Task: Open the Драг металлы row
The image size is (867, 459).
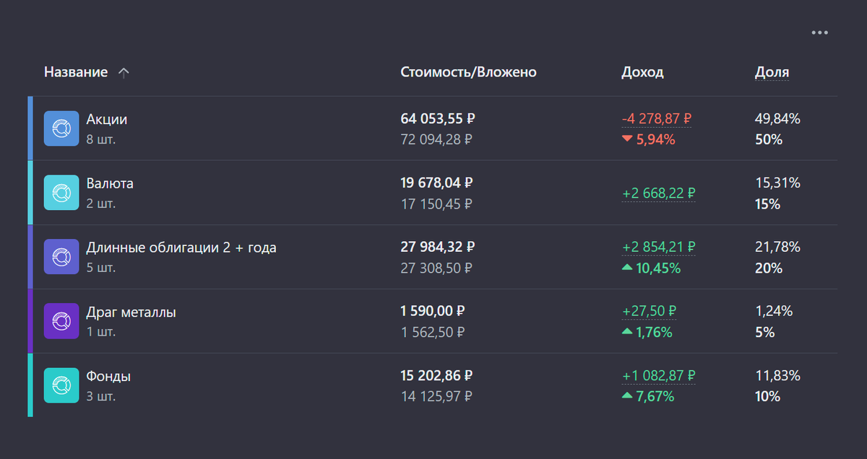Action: tap(131, 312)
